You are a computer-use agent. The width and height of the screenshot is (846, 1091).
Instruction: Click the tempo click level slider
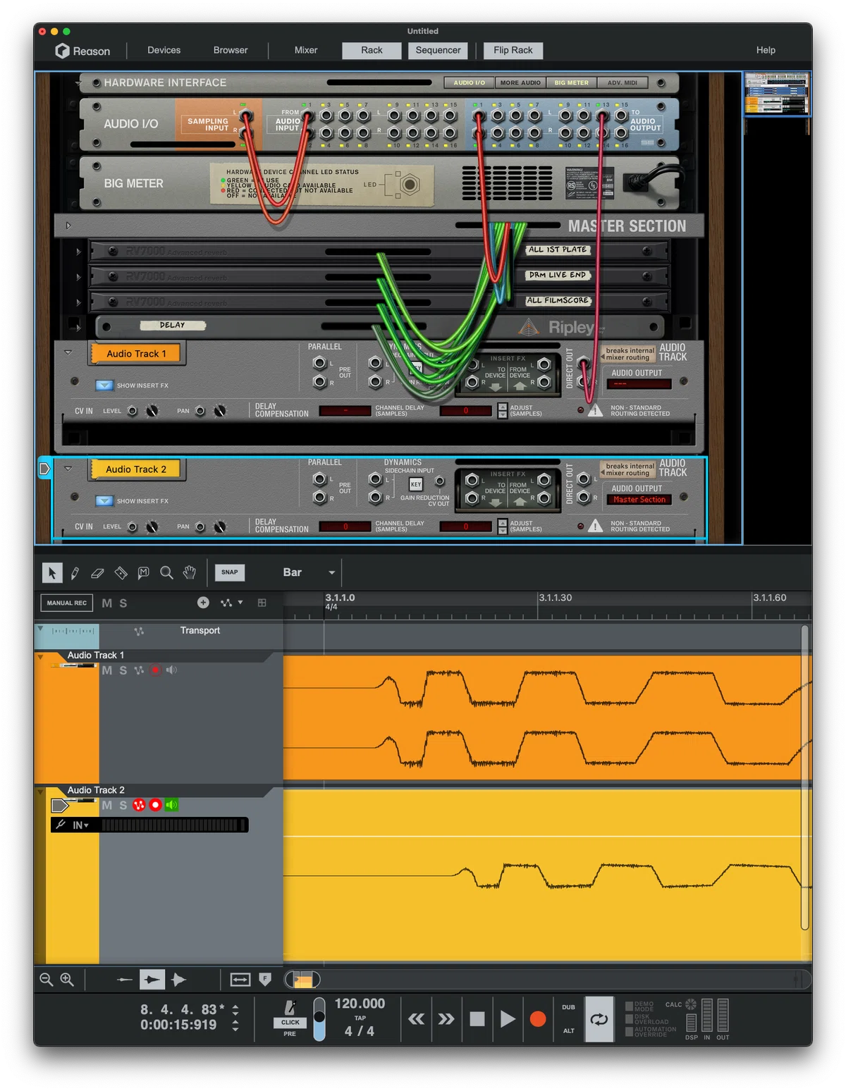click(319, 1019)
